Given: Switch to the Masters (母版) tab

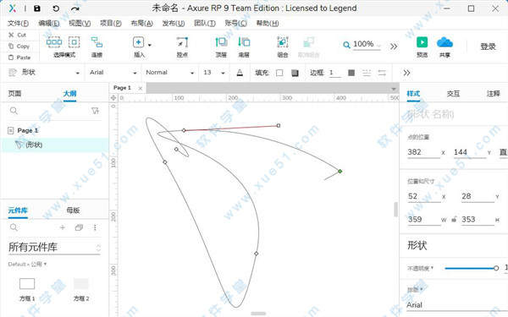Looking at the screenshot, I should click(73, 210).
